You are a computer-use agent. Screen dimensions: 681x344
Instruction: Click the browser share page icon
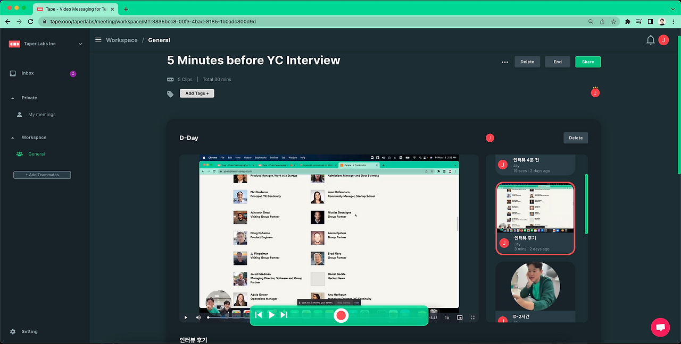point(602,22)
